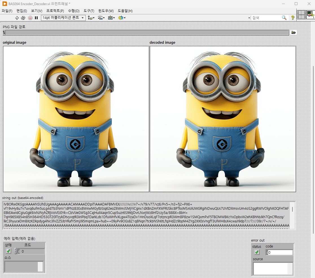Click the LabVIEW title bar icon
Screen dimensions: 315x278
[5, 4]
